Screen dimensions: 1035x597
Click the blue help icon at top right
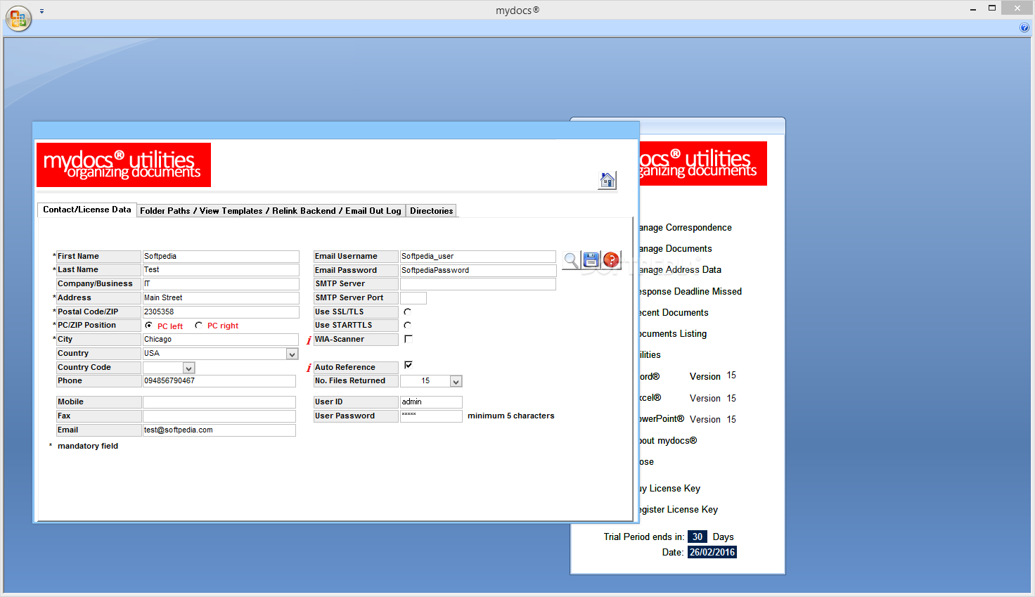tap(1024, 27)
